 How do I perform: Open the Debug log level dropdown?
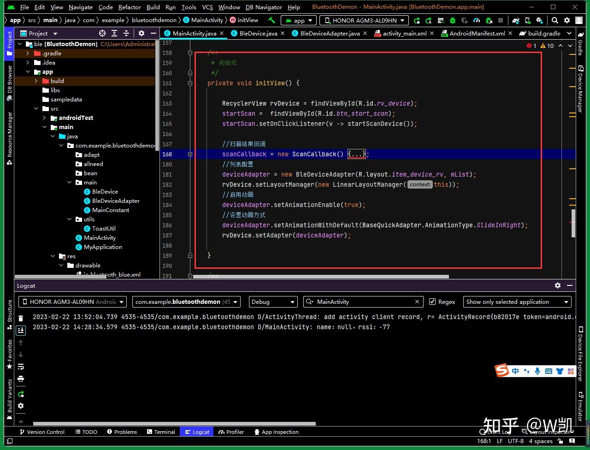273,302
